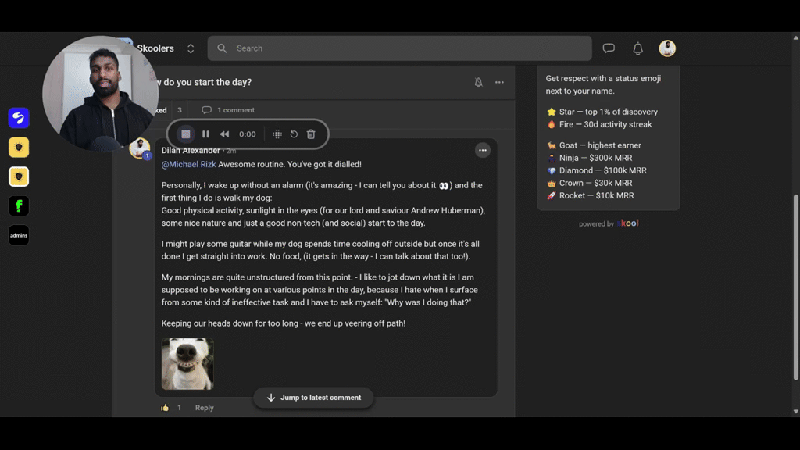
Task: Click the scrollbar down arrow
Action: tap(795, 411)
